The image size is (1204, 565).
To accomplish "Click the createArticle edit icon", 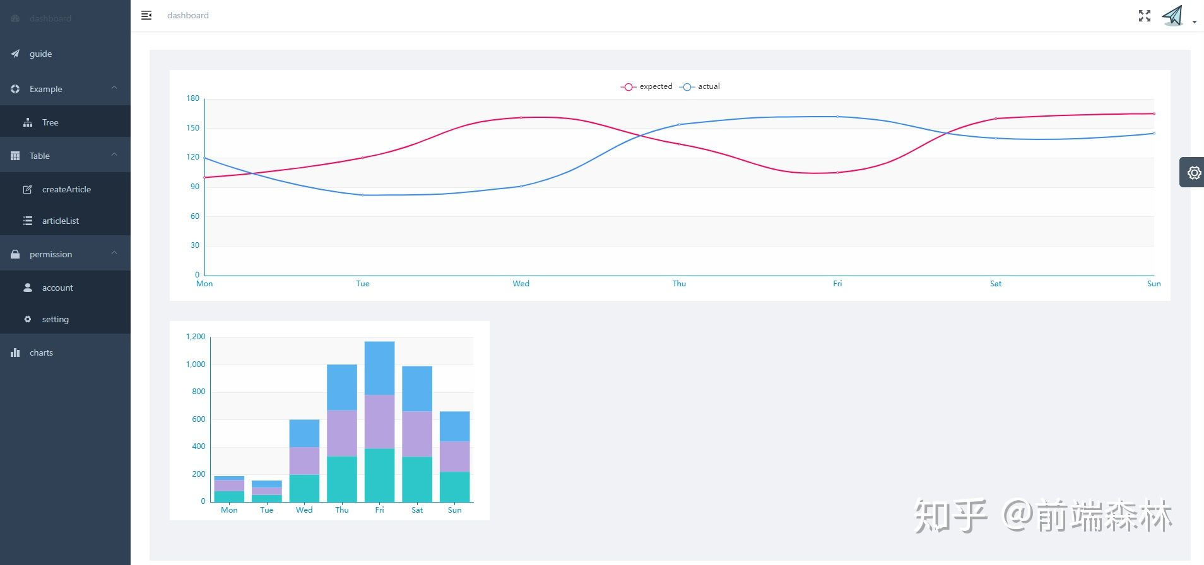I will point(28,189).
